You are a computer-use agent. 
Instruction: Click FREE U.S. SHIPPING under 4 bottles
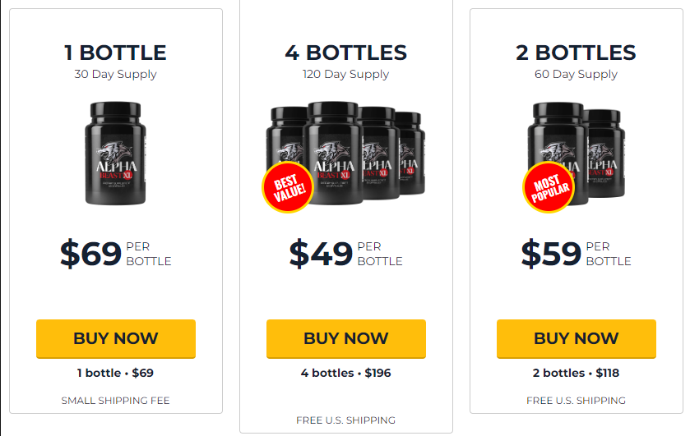coord(346,420)
